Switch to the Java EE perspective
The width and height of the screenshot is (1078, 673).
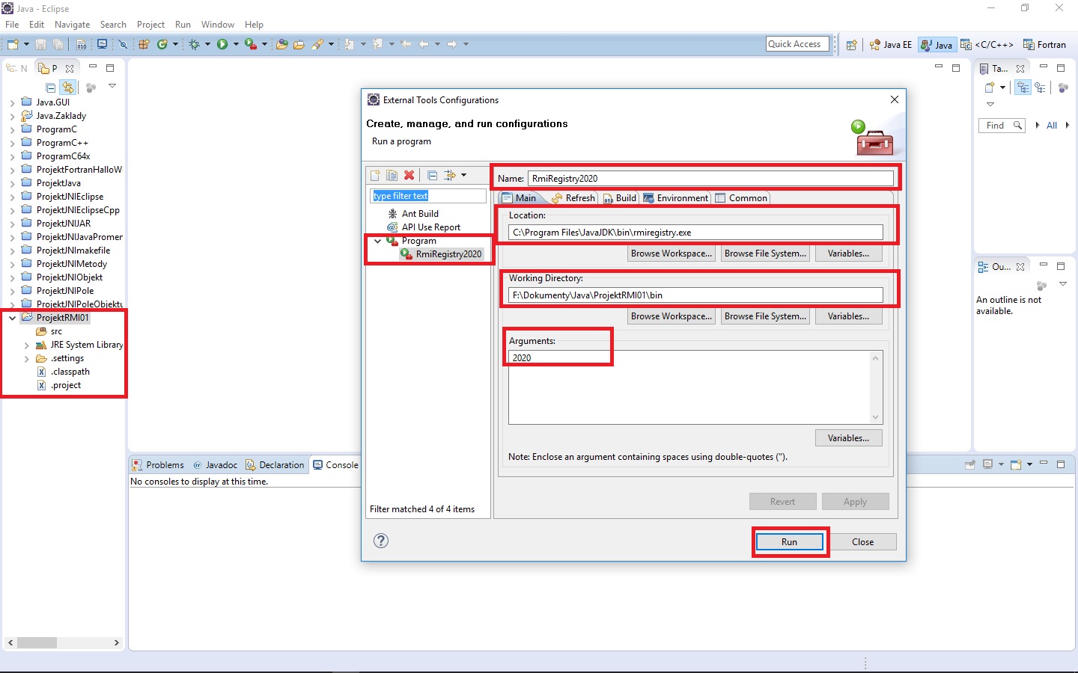pyautogui.click(x=891, y=44)
